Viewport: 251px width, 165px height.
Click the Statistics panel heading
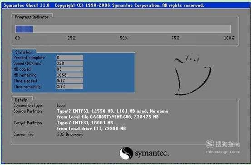coord(24,52)
